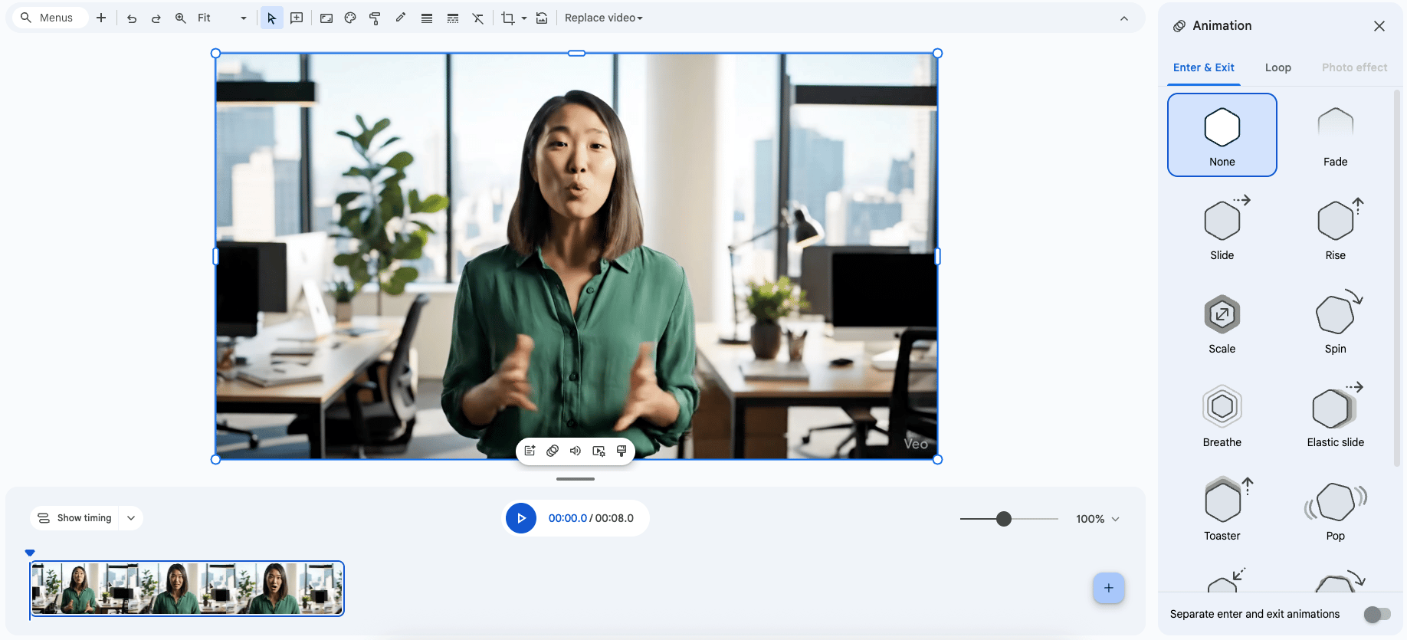This screenshot has height=640, width=1407.
Task: Open the Replace video menu
Action: click(x=604, y=18)
